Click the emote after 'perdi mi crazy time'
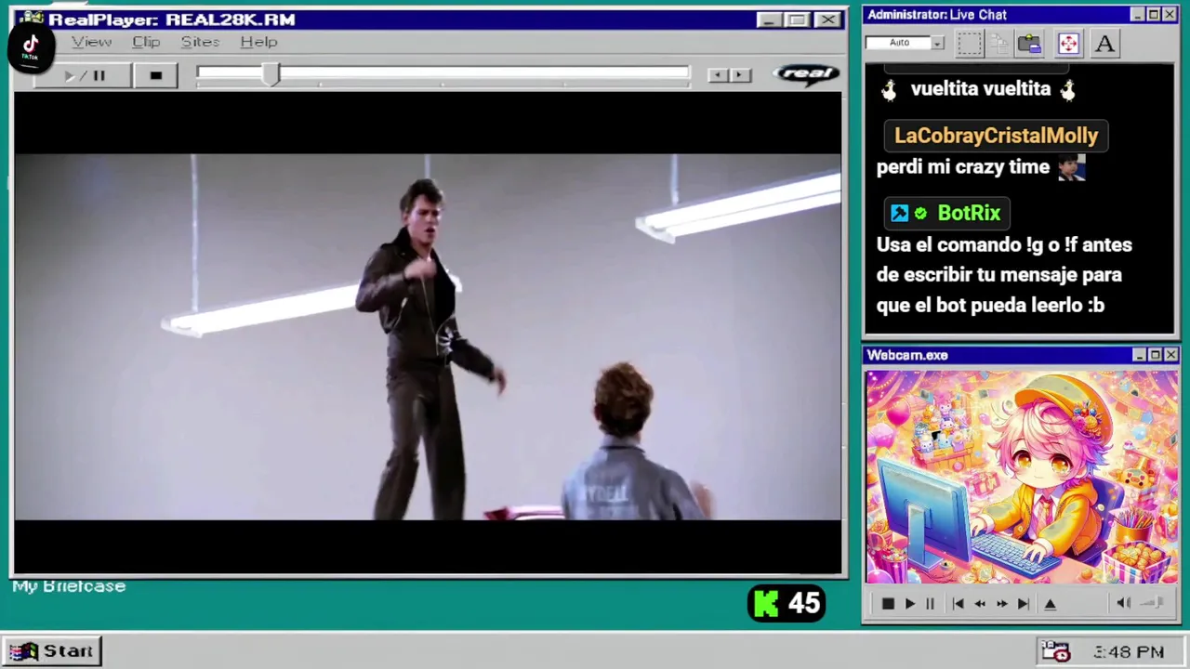1190x669 pixels. (1071, 167)
